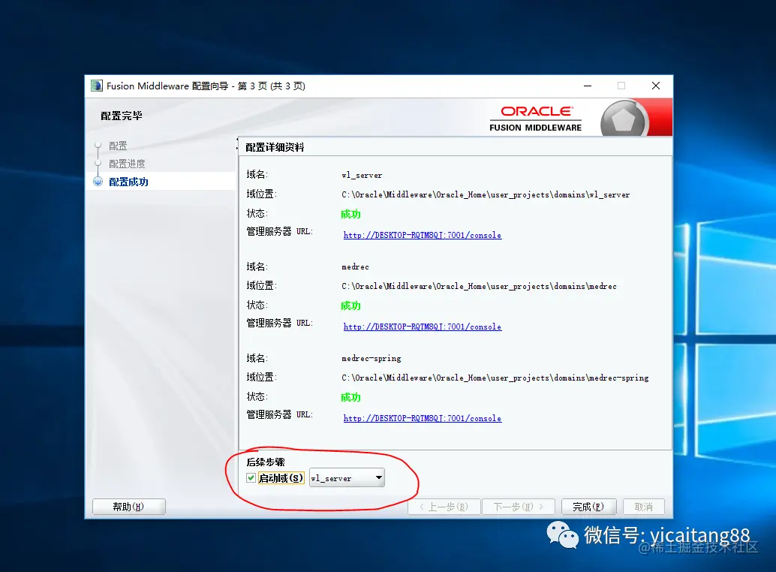
Task: Click the wl_server domain name text
Action: point(362,175)
